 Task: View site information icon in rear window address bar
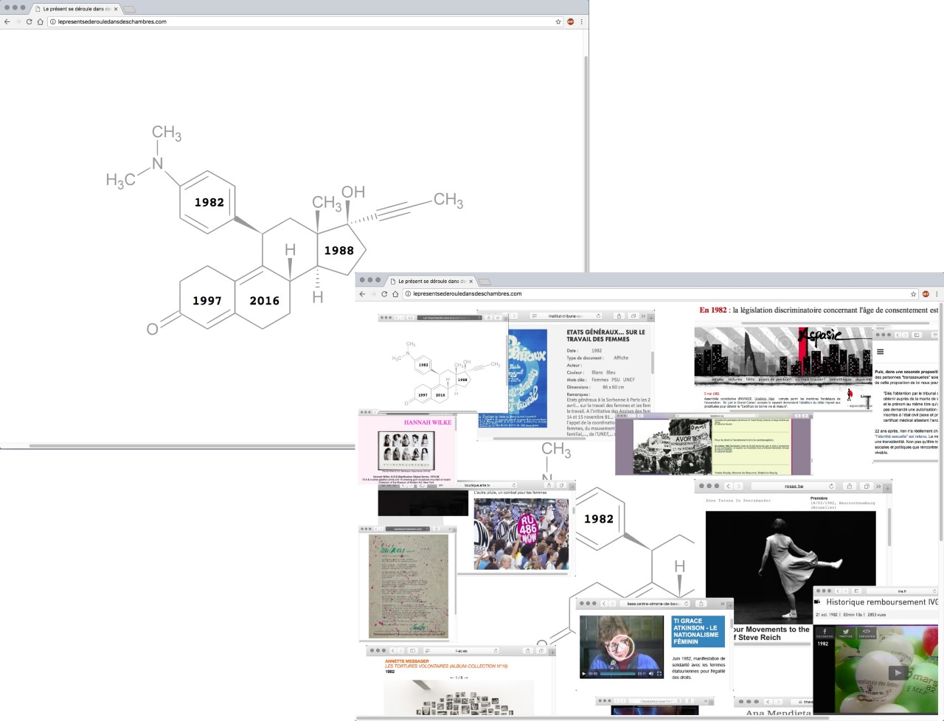[x=53, y=21]
